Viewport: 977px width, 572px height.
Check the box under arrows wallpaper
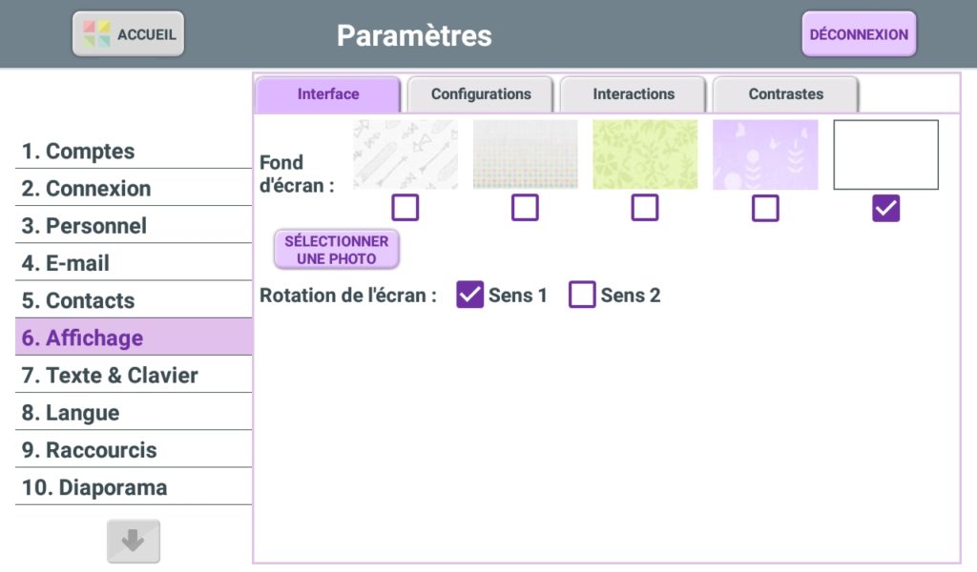405,208
